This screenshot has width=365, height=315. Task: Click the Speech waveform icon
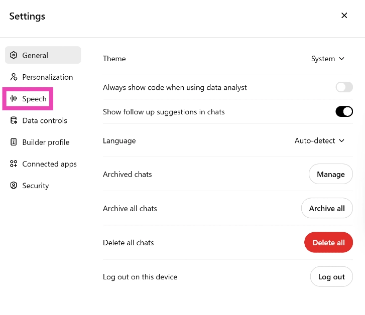(x=14, y=99)
